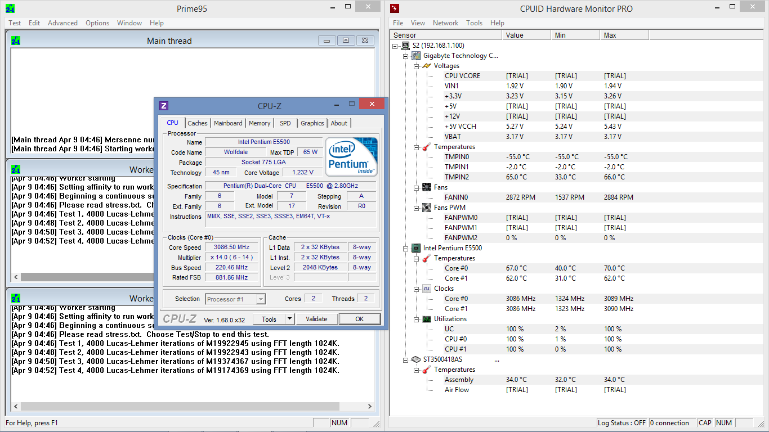Click the Voltages lightning bolt icon
Screen dimensions: 769x432
pos(427,66)
